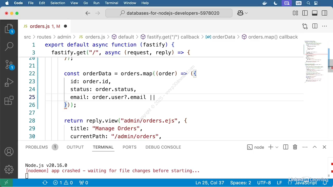Kill the terminal with trash icon
This screenshot has height=187, width=333.
(295, 147)
